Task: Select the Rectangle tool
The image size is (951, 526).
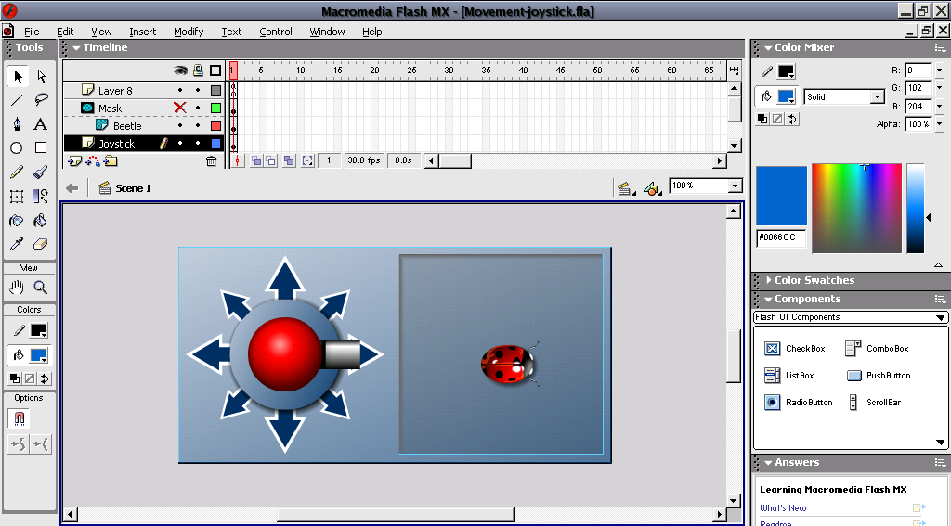Action: click(x=41, y=148)
